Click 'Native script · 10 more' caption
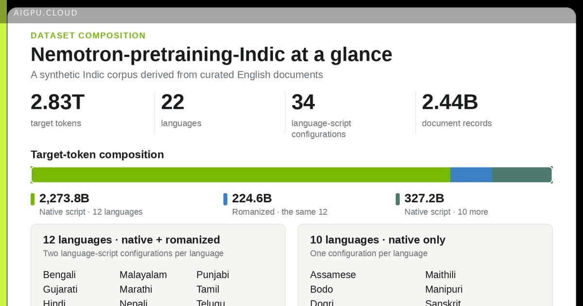 (446, 212)
